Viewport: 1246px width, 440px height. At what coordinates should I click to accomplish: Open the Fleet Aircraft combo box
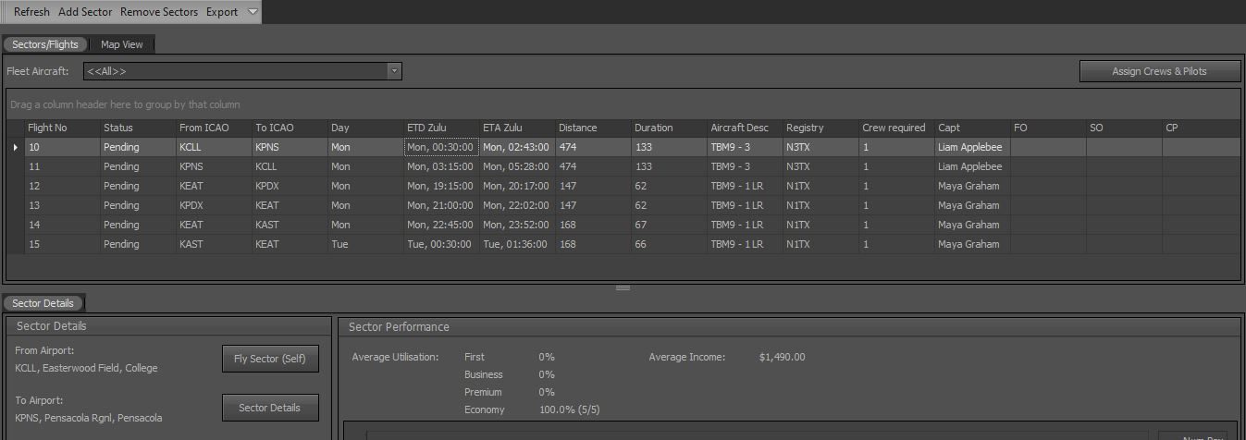242,71
